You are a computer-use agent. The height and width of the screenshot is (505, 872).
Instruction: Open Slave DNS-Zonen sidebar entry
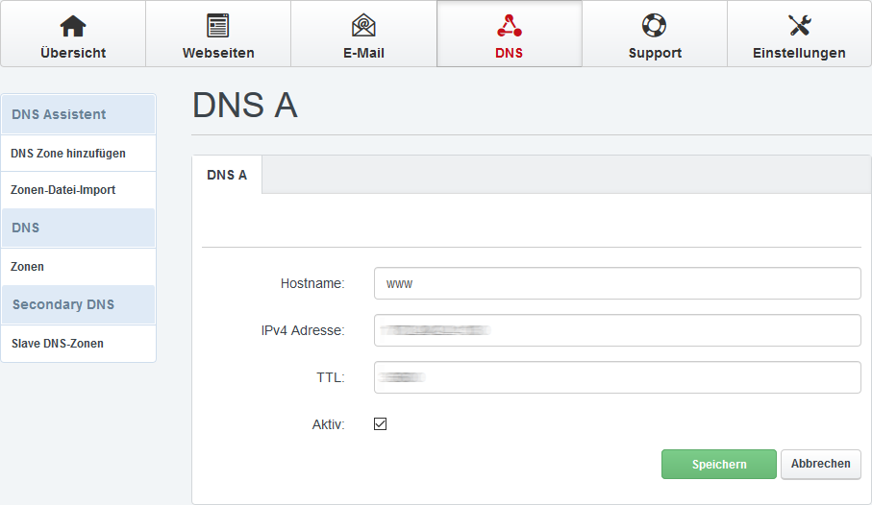point(58,343)
